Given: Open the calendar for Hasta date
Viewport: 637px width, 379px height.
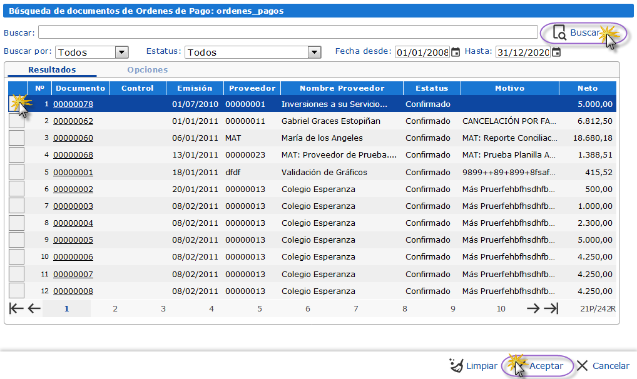Looking at the screenshot, I should [x=556, y=52].
